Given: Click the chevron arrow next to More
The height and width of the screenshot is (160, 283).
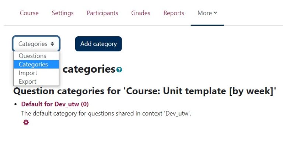Looking at the screenshot, I should (x=216, y=13).
